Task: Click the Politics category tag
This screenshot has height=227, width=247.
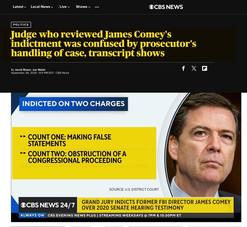Action: [x=21, y=25]
